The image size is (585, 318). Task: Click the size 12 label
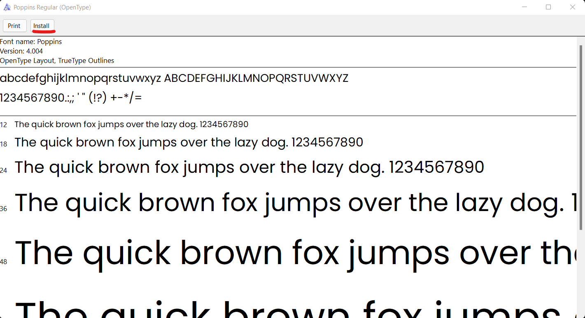click(4, 125)
